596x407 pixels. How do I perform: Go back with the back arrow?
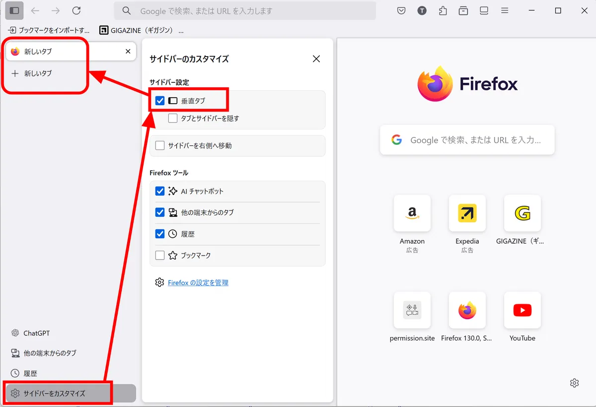tap(35, 10)
